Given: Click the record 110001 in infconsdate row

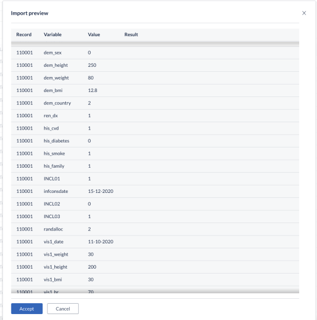Looking at the screenshot, I should click(x=25, y=191).
